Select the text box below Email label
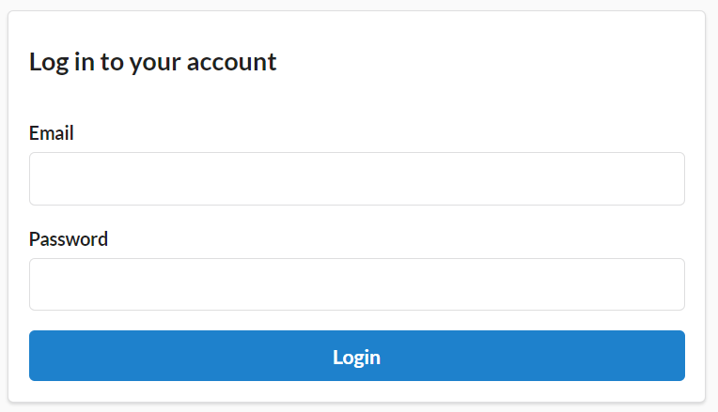 click(x=357, y=179)
